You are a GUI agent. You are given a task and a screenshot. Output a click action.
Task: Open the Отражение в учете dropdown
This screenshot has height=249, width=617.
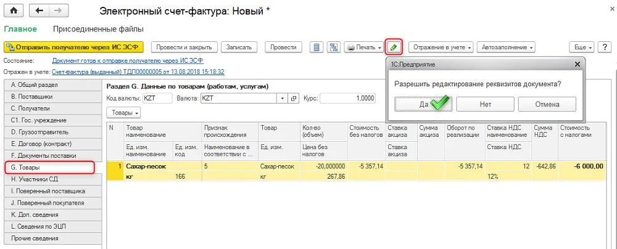coord(442,47)
